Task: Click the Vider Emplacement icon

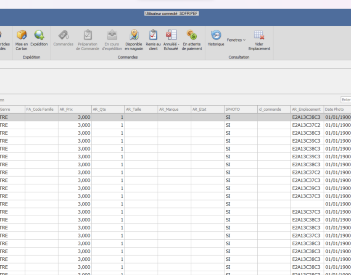Action: click(259, 35)
